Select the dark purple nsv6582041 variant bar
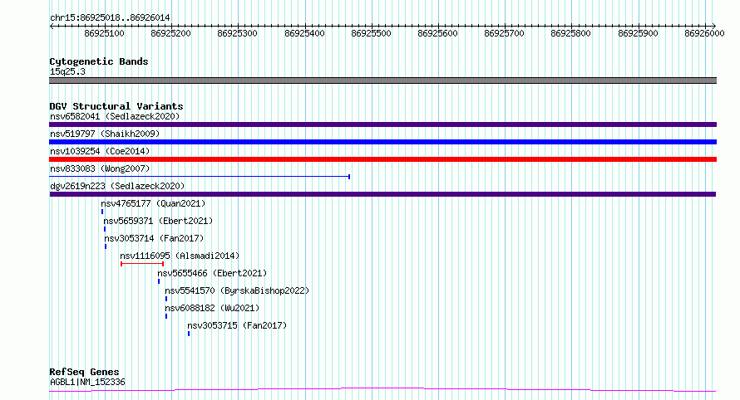The height and width of the screenshot is (400, 740). [x=382, y=124]
